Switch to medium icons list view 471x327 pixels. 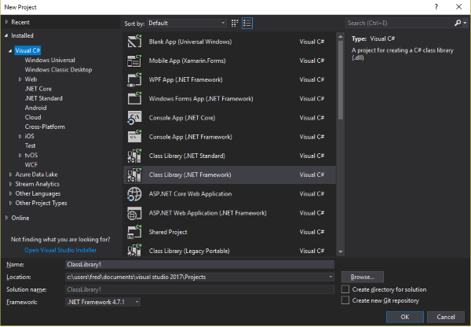click(x=247, y=23)
